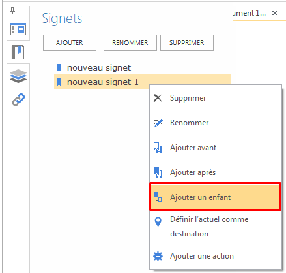
Task: Close the document tab
Action: point(274,13)
